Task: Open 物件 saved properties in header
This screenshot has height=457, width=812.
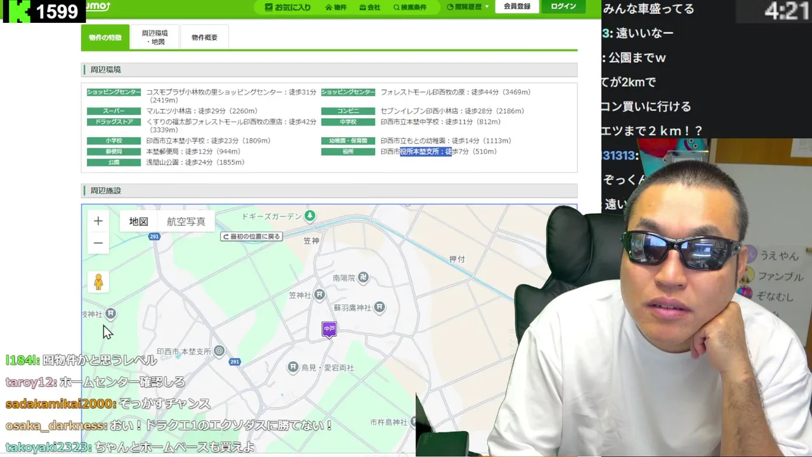Action: tap(336, 7)
